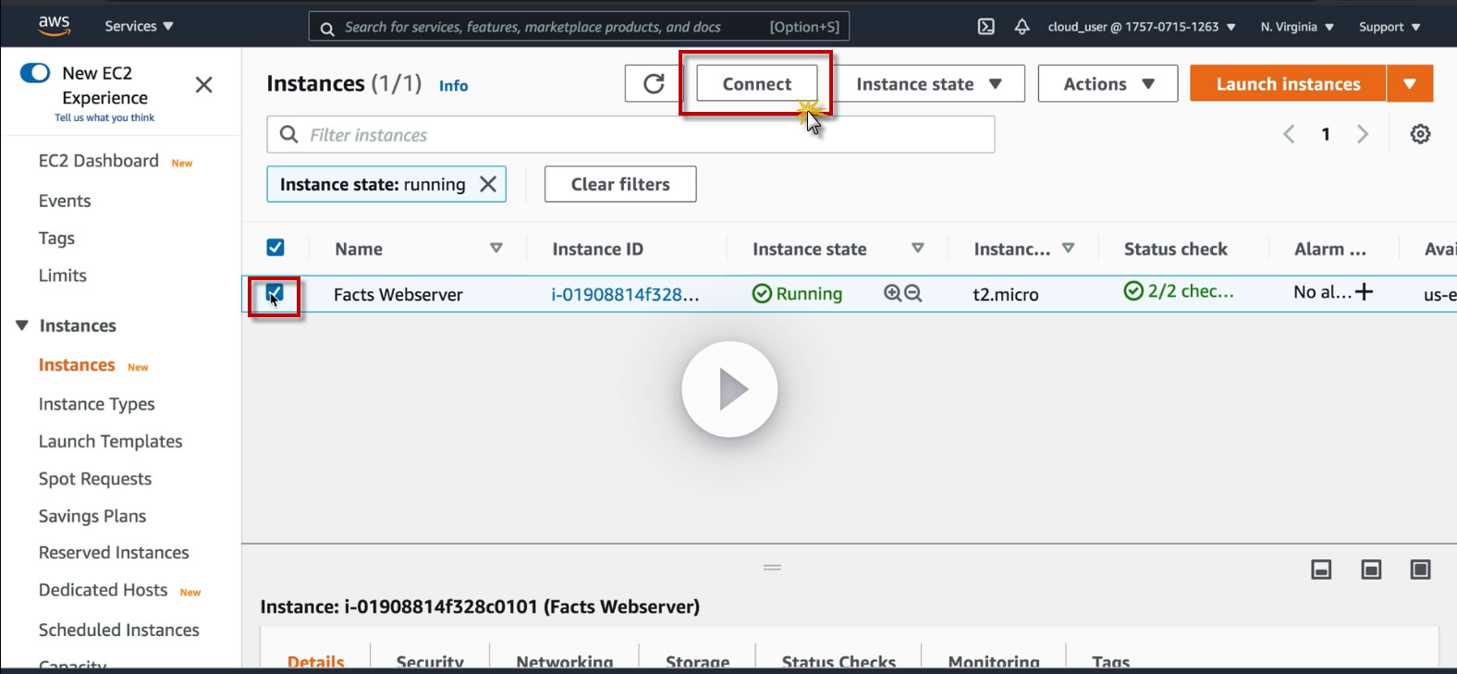Open the Launch instances split arrow

[x=1410, y=84]
